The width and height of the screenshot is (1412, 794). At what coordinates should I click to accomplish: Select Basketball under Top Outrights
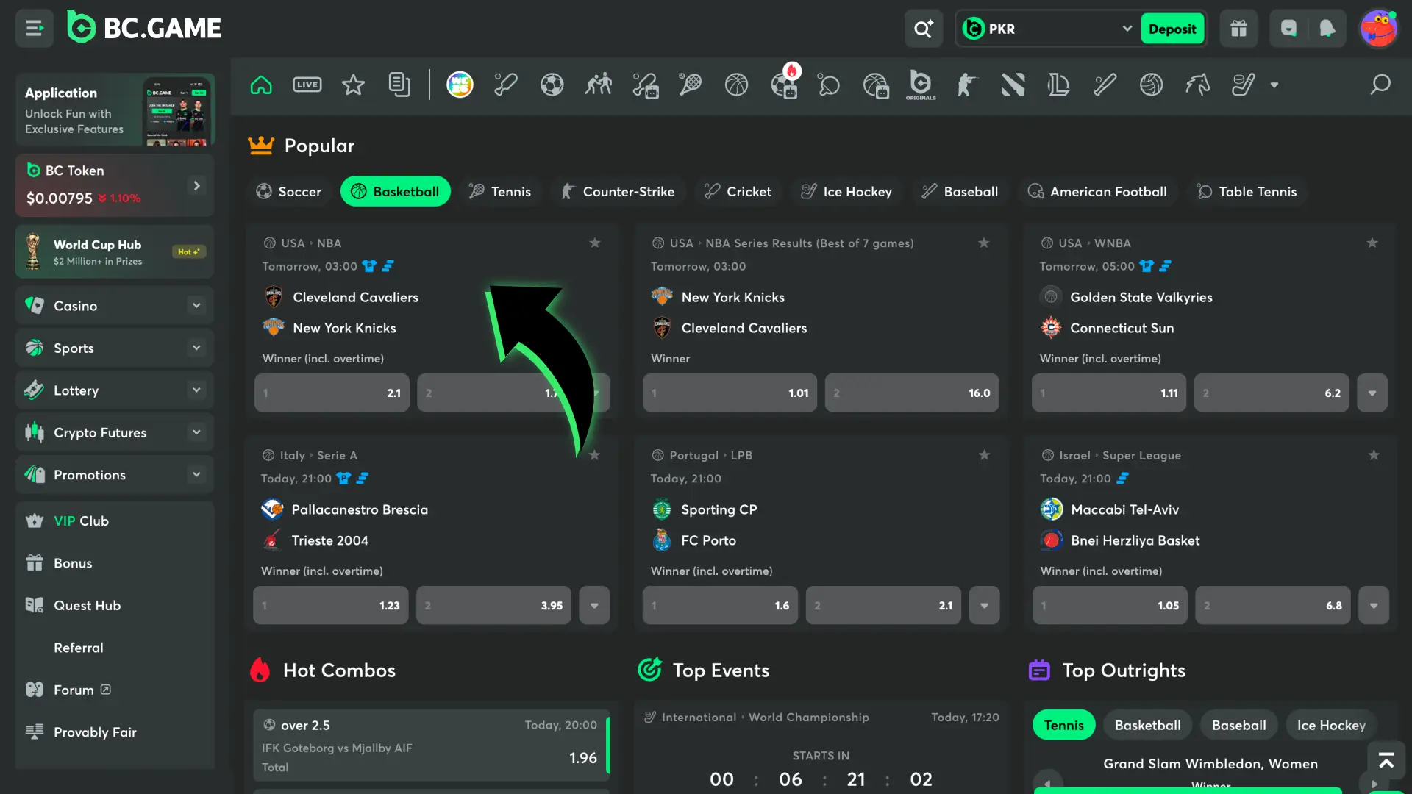[1148, 726]
